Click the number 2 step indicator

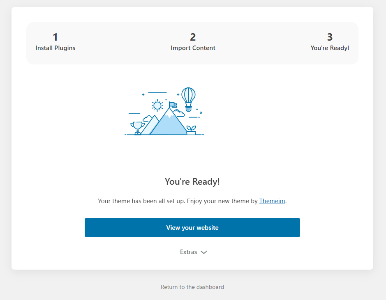[193, 37]
